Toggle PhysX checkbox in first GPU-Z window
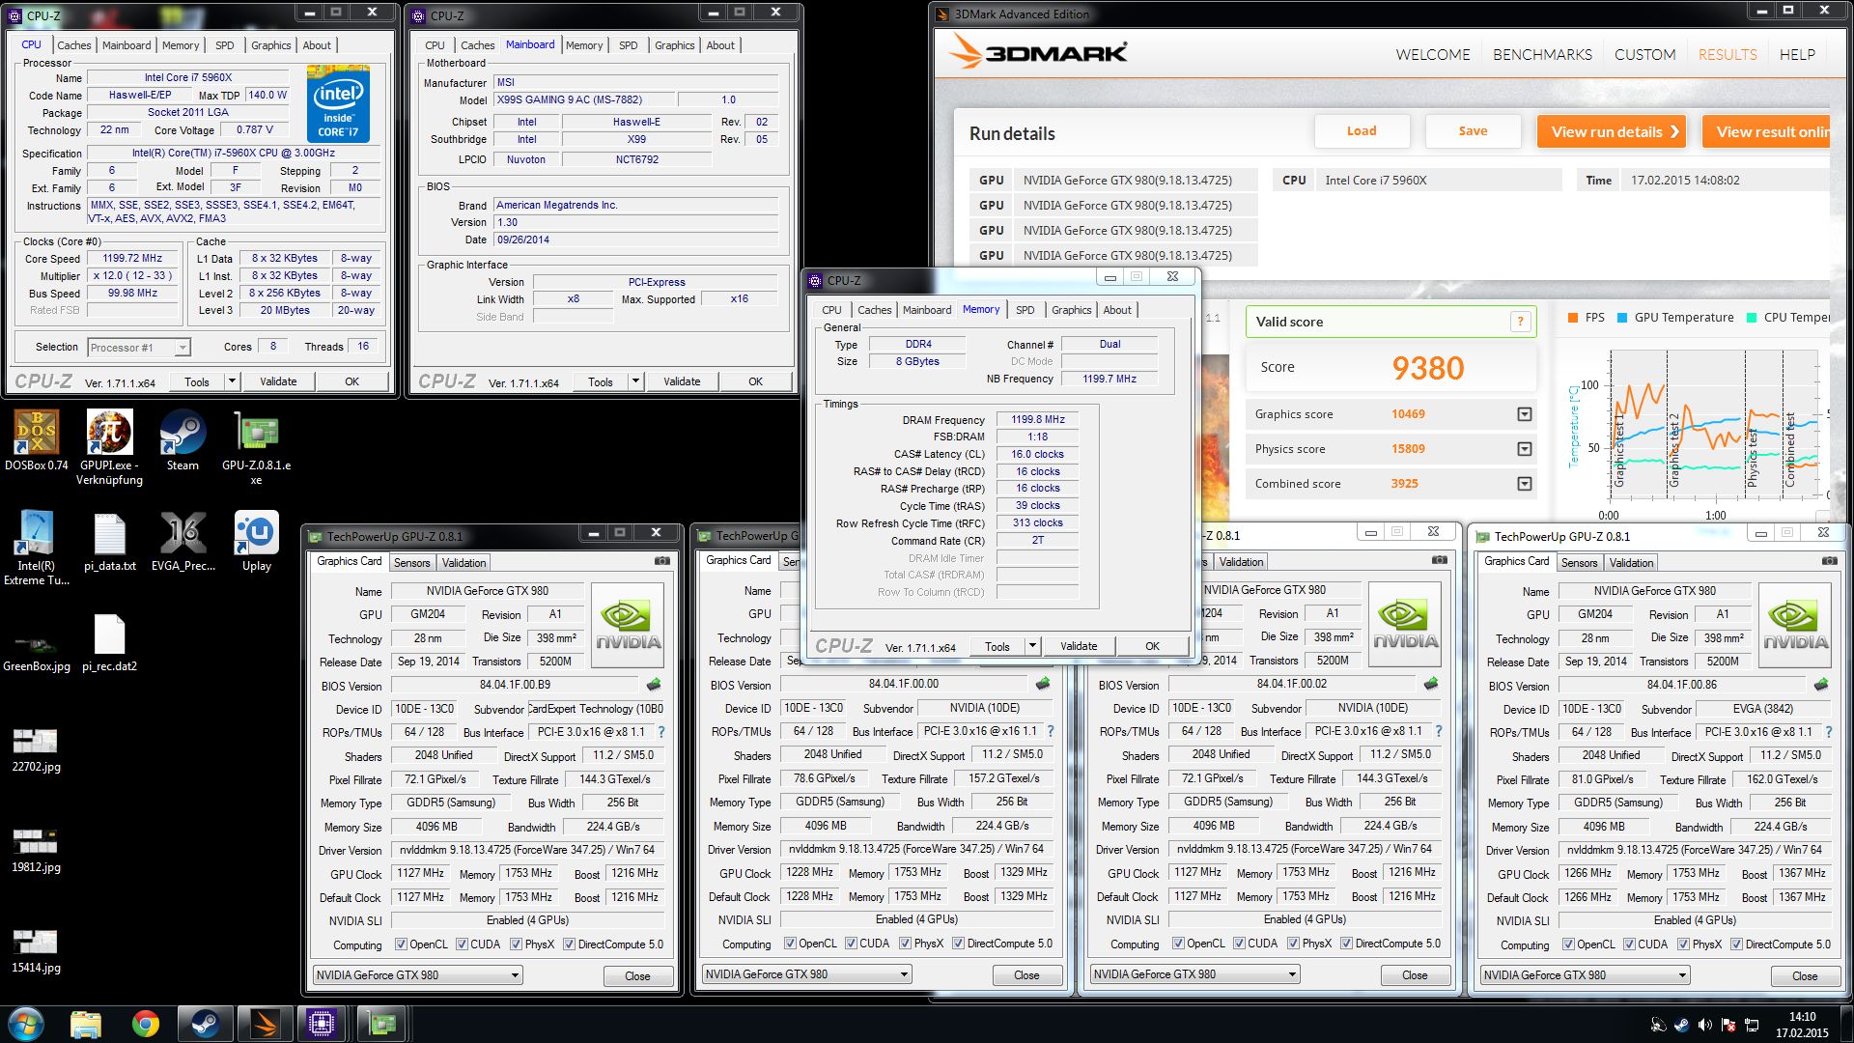 point(517,944)
